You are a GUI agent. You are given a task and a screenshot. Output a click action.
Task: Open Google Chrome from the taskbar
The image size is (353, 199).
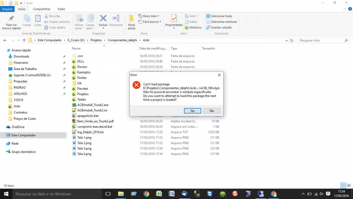point(146,194)
